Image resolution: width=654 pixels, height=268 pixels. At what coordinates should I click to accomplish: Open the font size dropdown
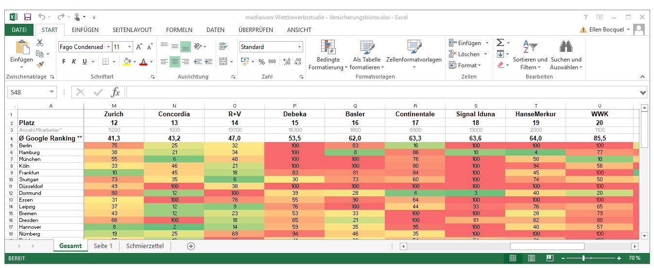pos(130,47)
